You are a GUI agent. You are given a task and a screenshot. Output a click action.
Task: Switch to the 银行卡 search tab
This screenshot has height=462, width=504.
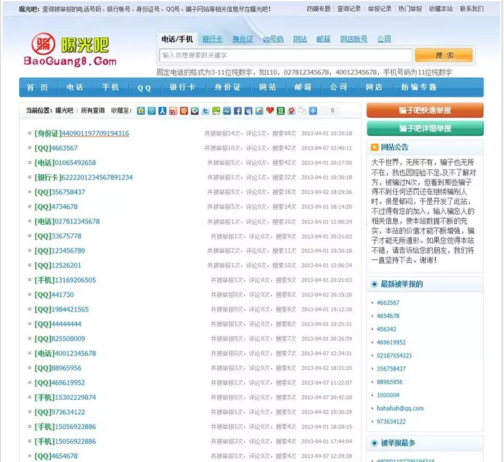212,39
